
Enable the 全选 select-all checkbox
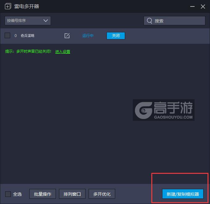pos(8,194)
